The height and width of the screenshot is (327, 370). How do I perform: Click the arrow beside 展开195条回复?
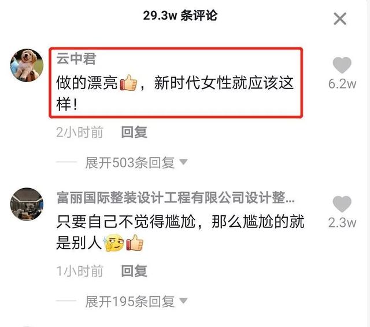tap(183, 301)
